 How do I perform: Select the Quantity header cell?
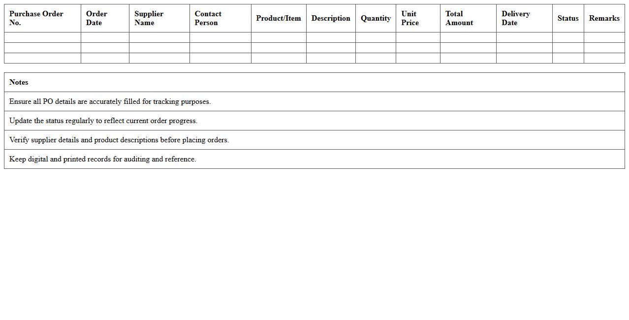[376, 18]
